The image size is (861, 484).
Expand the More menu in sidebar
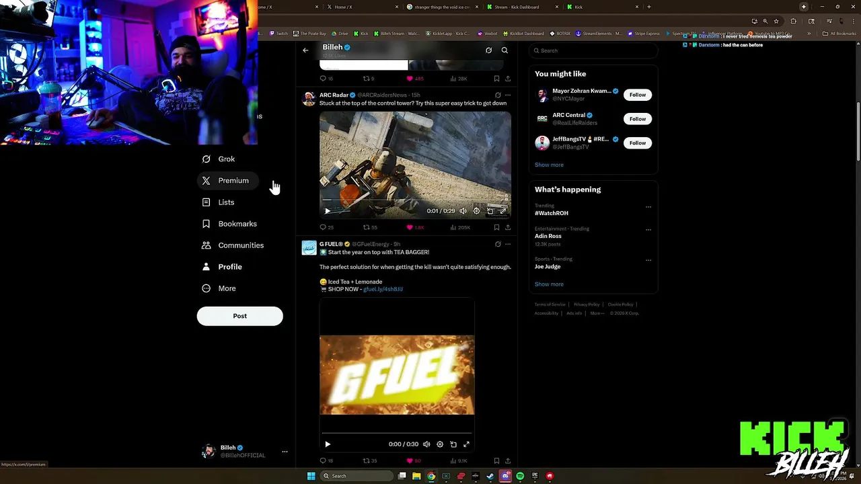(219, 288)
